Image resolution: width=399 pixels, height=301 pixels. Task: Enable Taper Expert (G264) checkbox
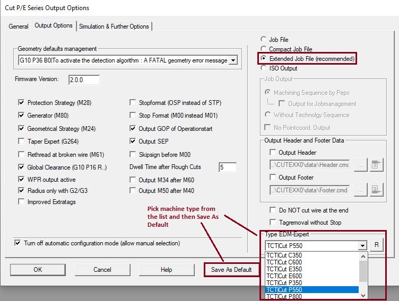coord(21,141)
